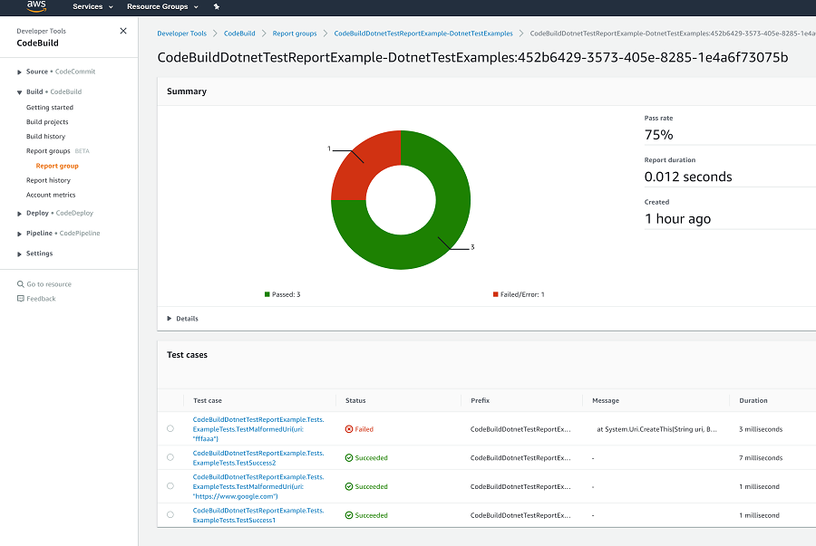
Task: Click the Failed/Error red legend swatch
Action: pos(495,294)
